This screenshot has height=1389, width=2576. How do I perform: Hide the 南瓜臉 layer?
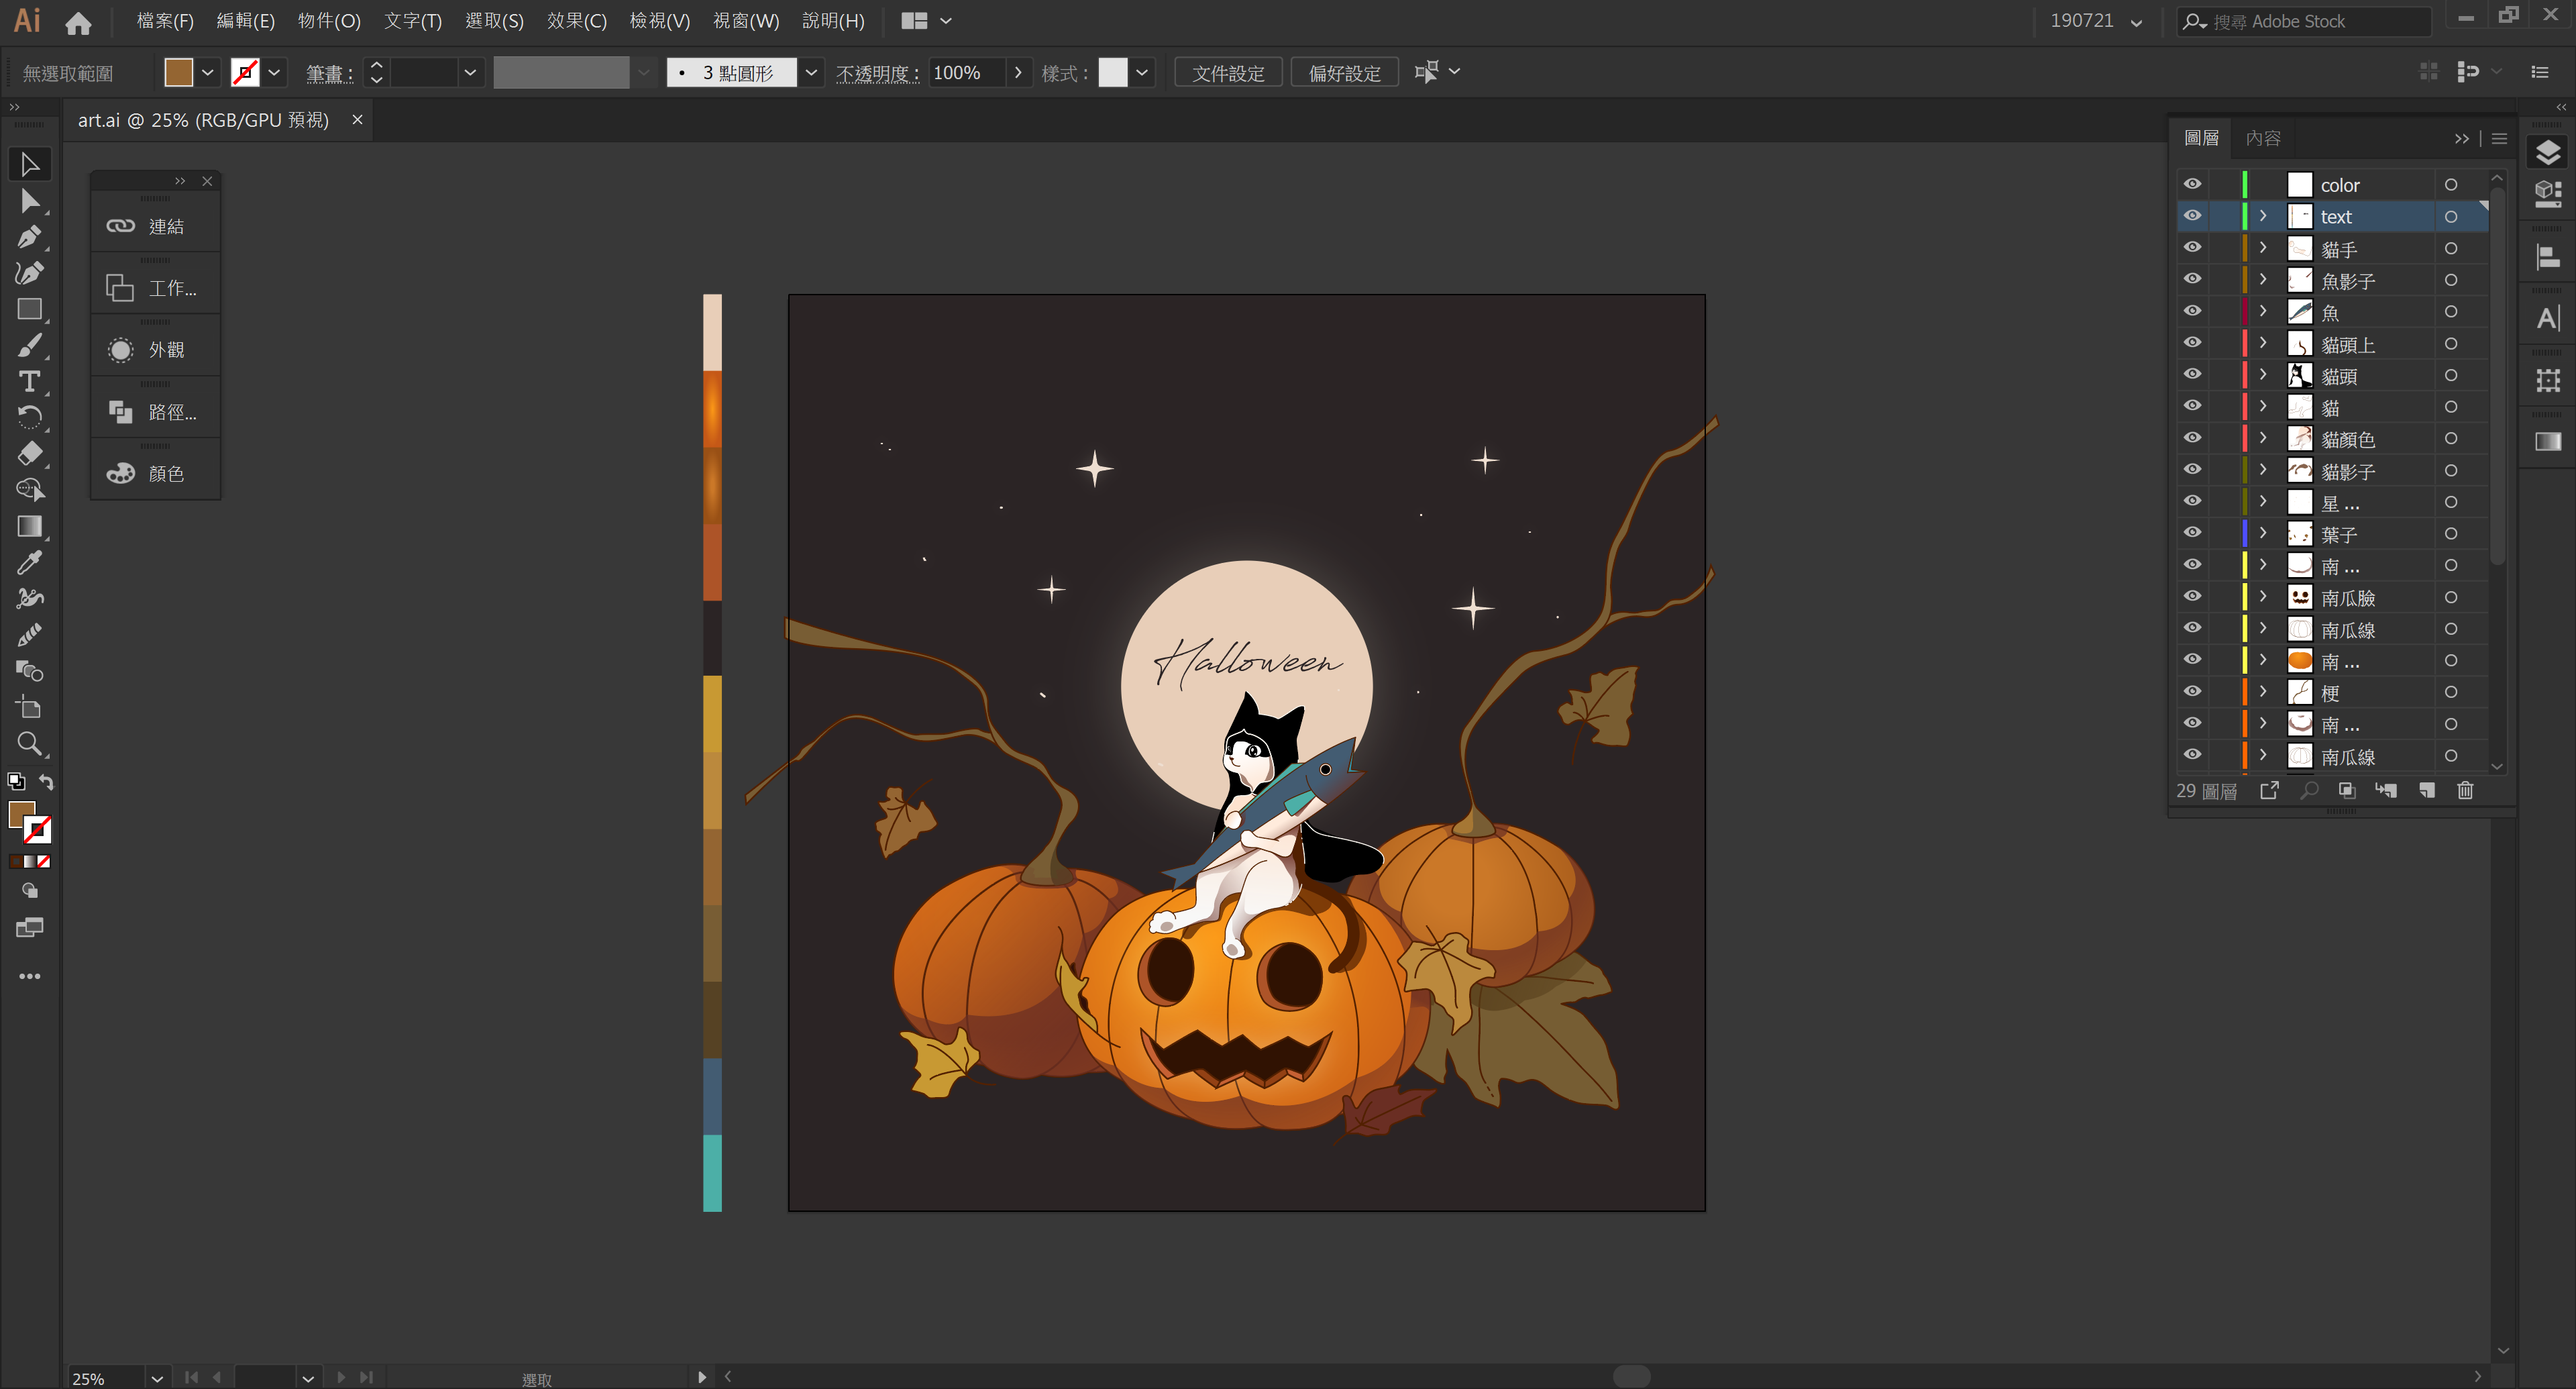coord(2192,596)
